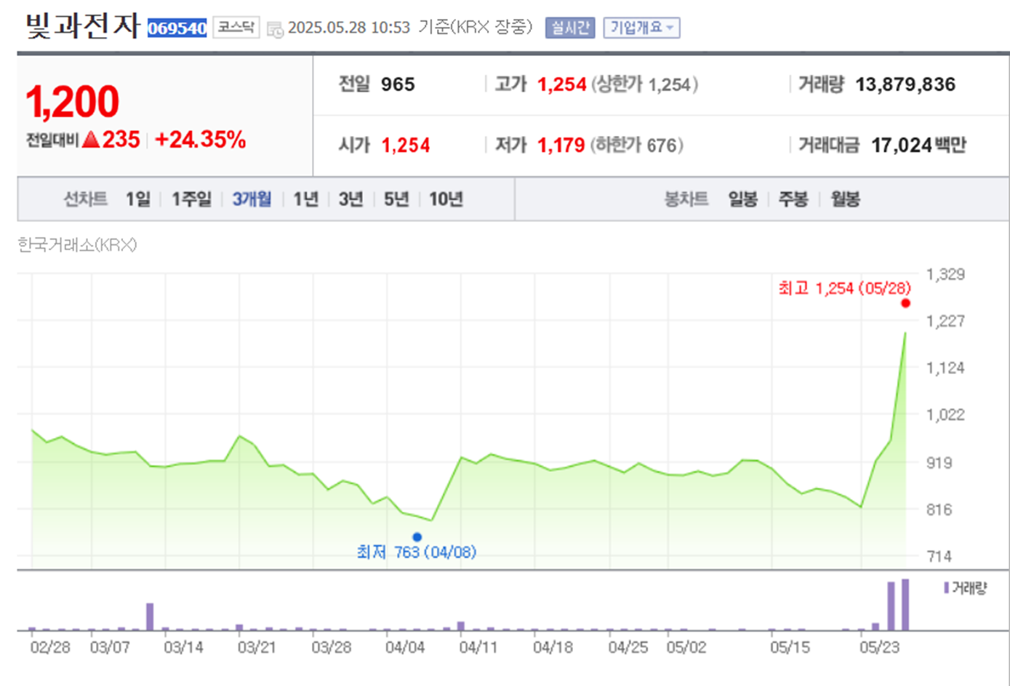The image size is (1010, 686).
Task: Select the stock code 069540
Action: pos(177,28)
